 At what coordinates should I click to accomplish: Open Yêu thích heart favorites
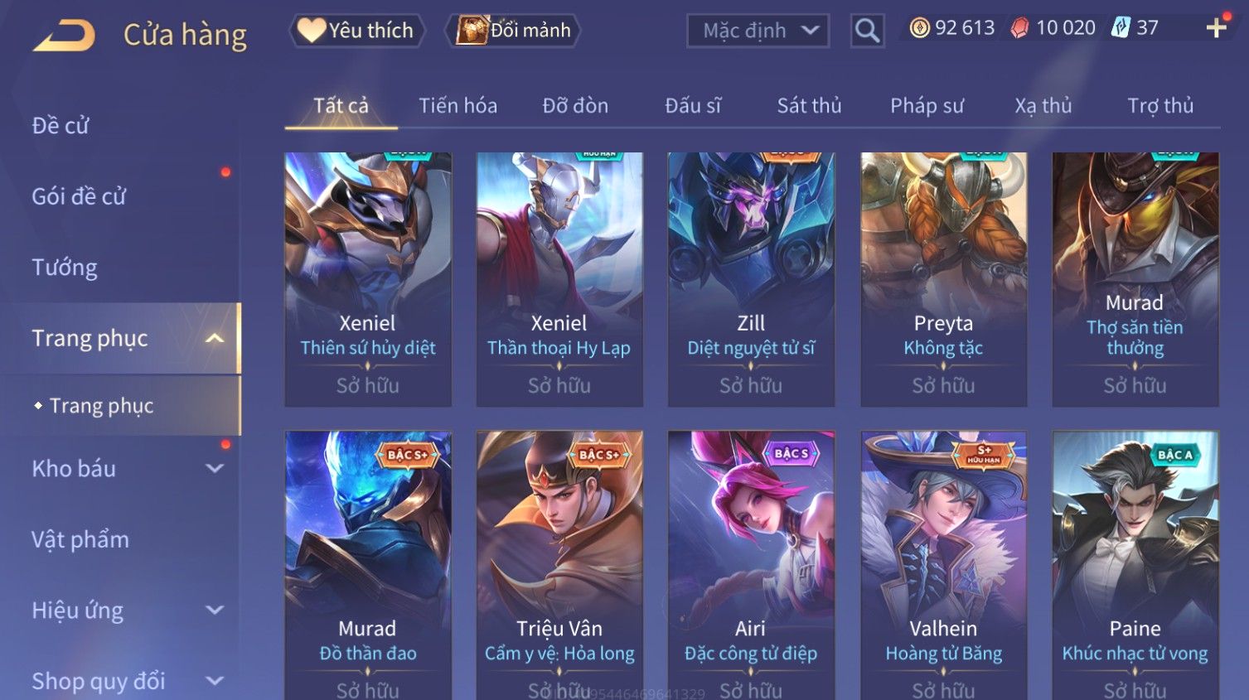point(356,31)
